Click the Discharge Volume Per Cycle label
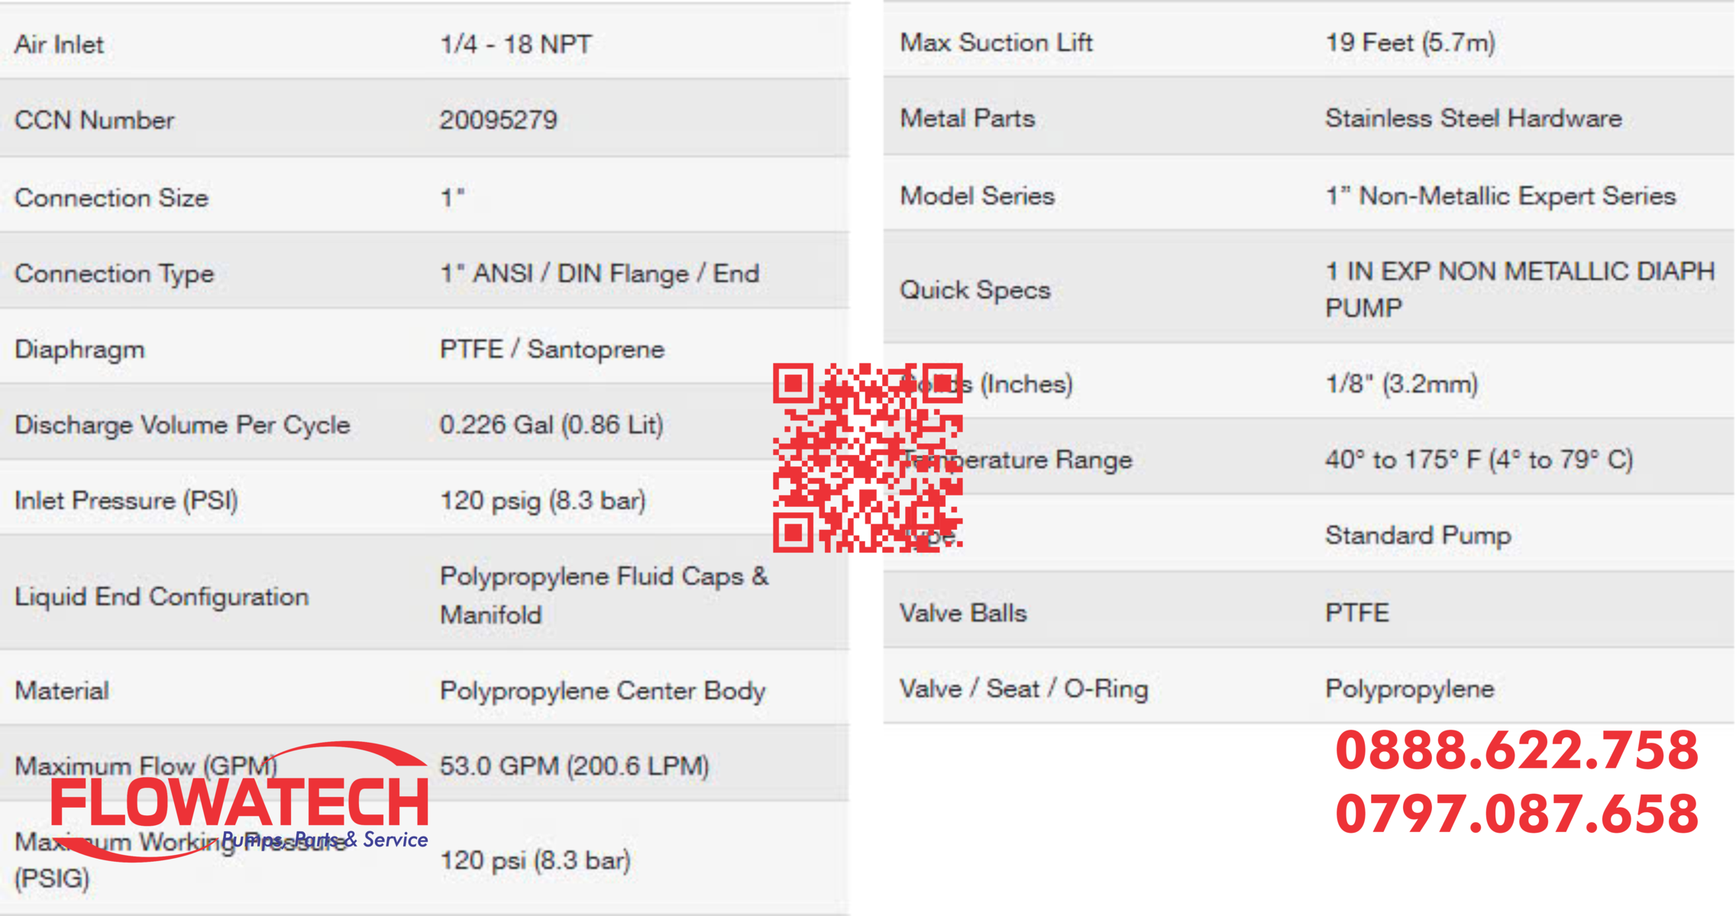1736x916 pixels. [x=183, y=425]
